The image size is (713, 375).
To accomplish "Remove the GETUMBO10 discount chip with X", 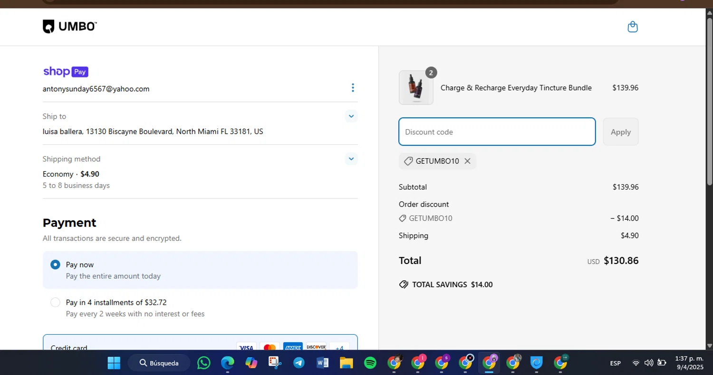I will tap(467, 161).
